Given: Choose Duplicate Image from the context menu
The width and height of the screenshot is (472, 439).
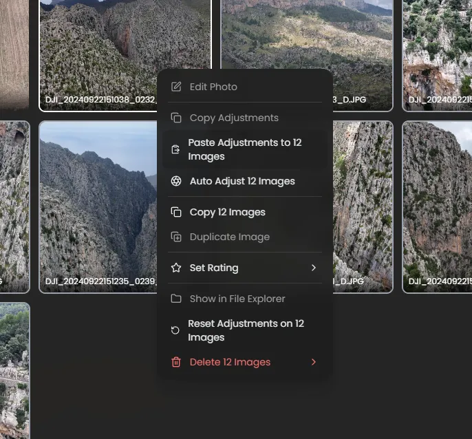Looking at the screenshot, I should [x=229, y=237].
